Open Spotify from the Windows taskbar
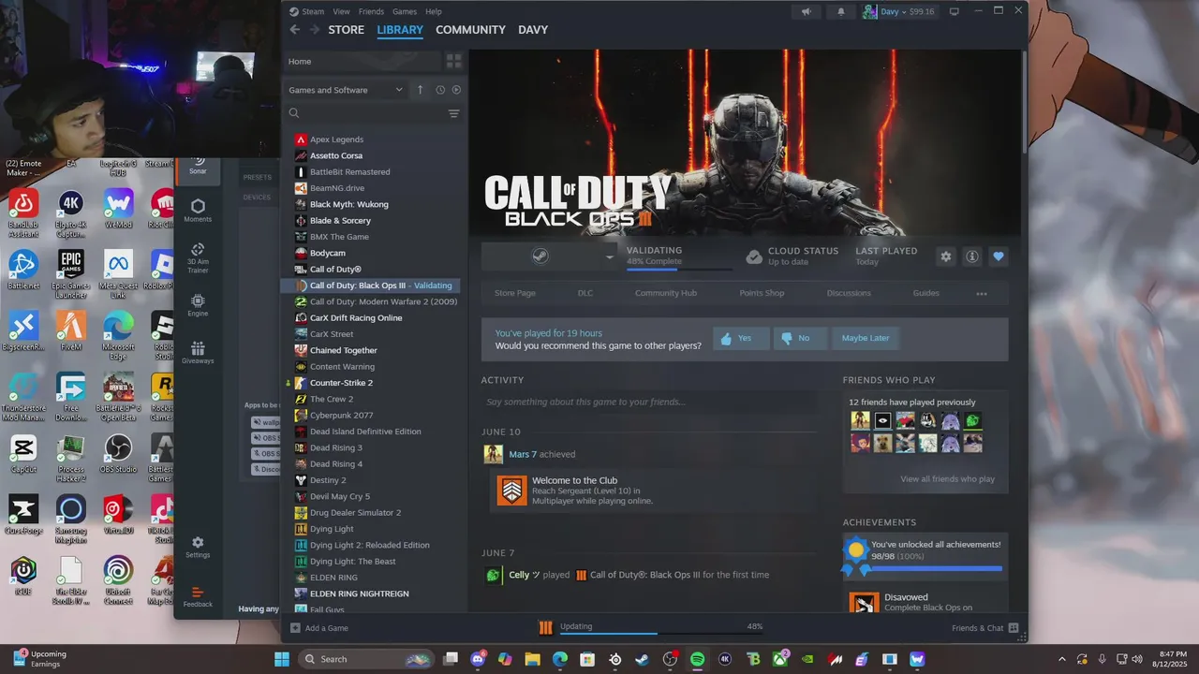 tap(697, 659)
